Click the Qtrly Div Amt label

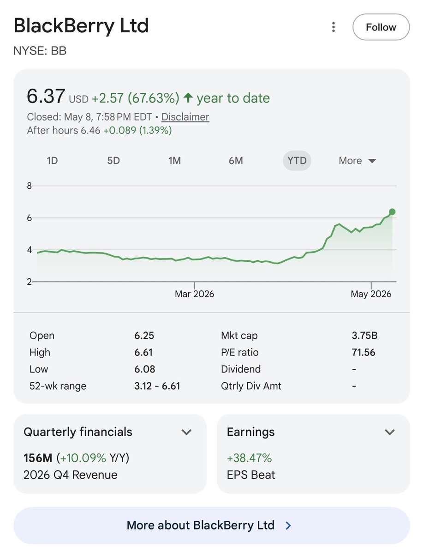coord(251,385)
